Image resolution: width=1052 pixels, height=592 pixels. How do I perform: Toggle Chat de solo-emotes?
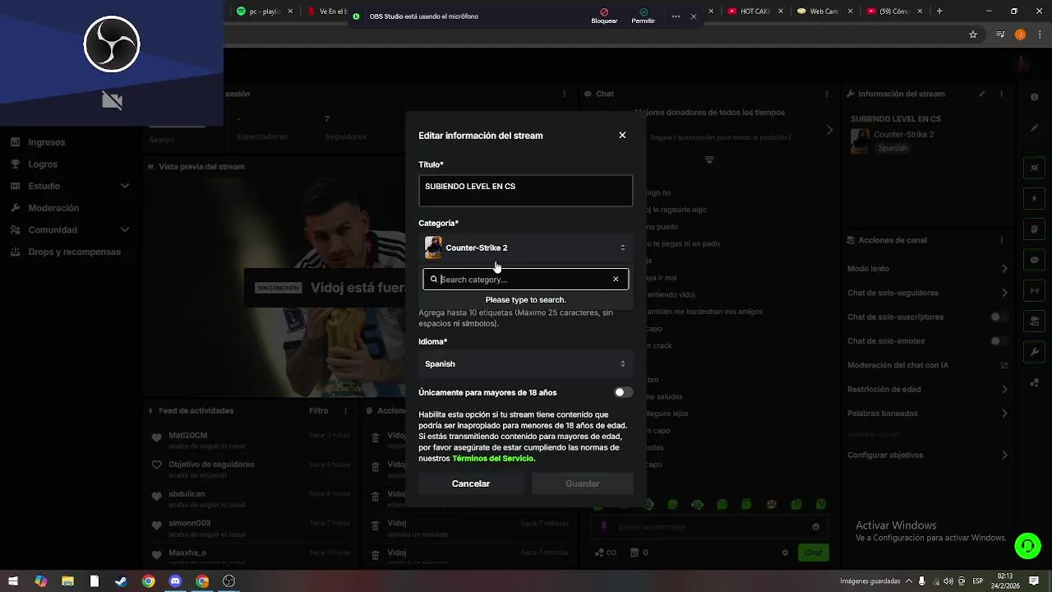point(999,341)
